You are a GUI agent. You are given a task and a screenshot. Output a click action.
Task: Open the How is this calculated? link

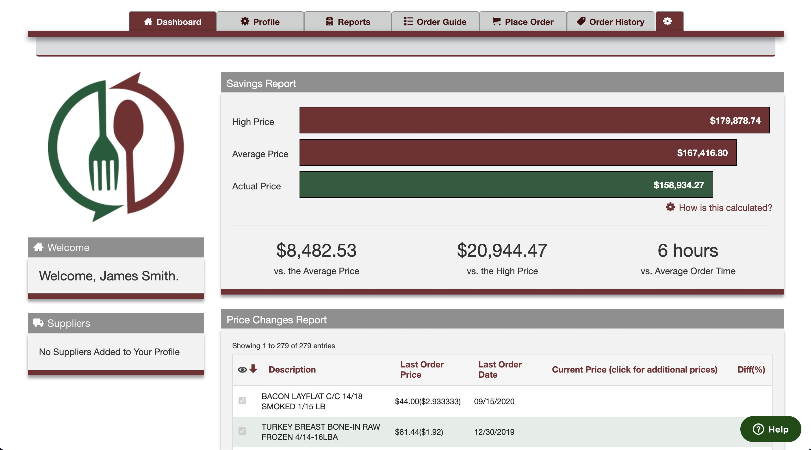[725, 207]
